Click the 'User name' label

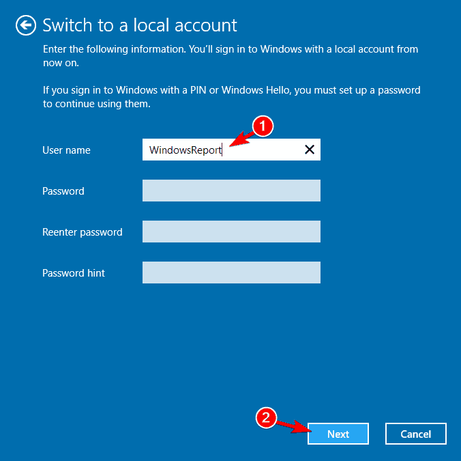click(66, 150)
